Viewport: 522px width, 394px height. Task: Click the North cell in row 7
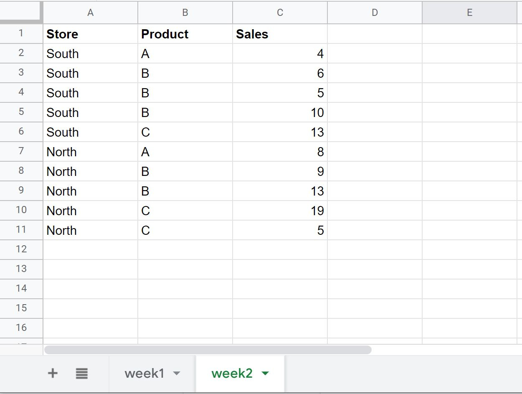90,152
